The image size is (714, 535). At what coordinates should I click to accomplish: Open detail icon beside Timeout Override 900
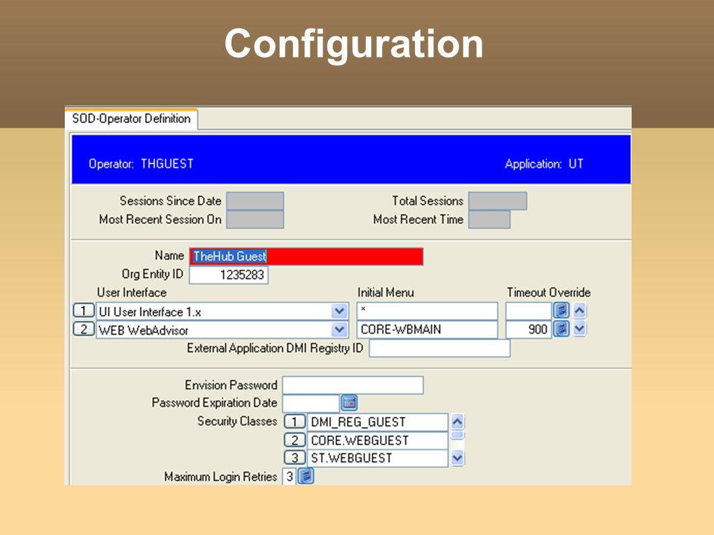click(561, 329)
